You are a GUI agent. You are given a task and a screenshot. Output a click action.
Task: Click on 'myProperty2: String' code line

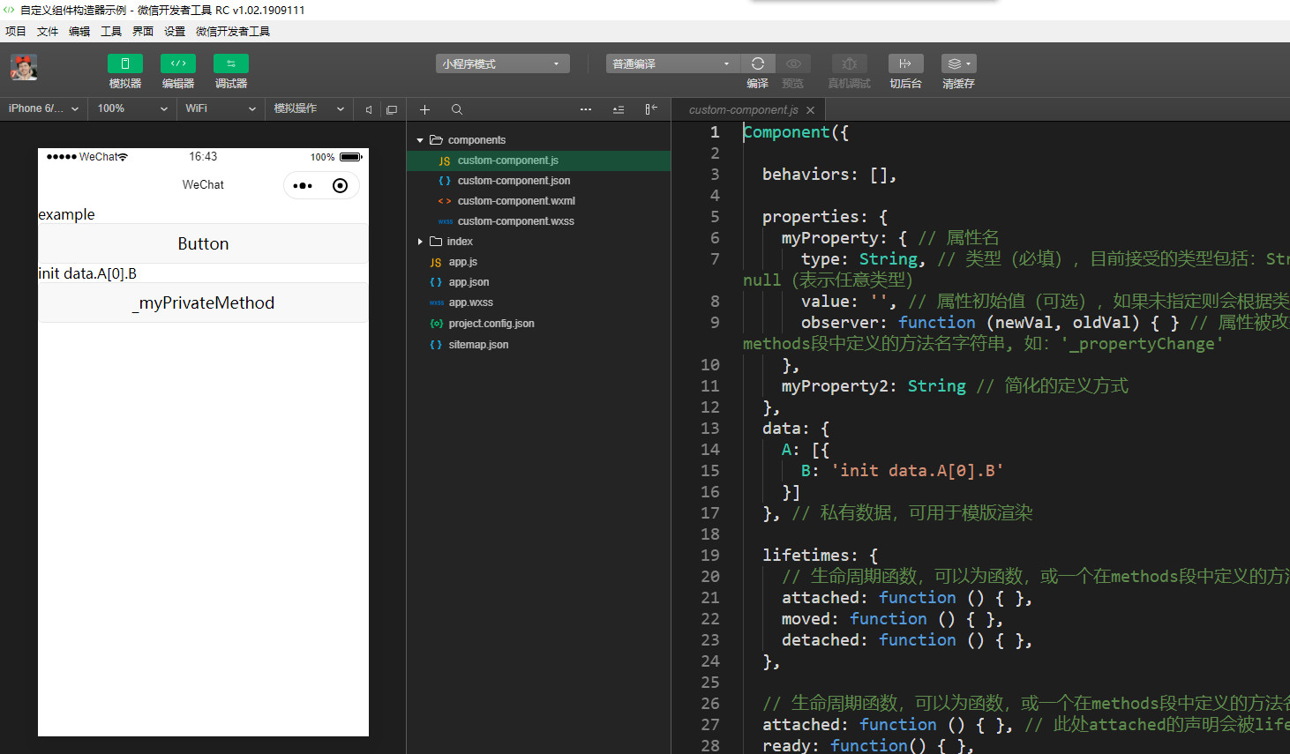(x=874, y=386)
